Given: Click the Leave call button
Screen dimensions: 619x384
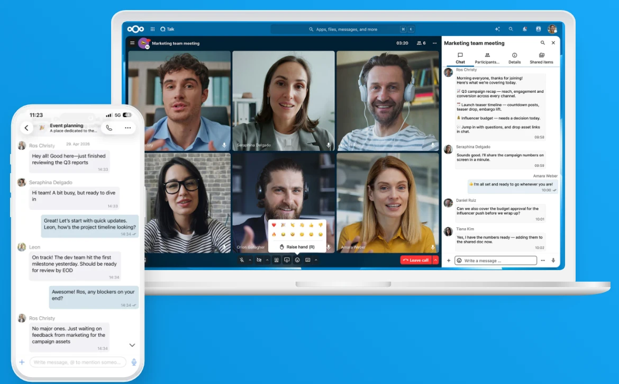Looking at the screenshot, I should pyautogui.click(x=416, y=260).
